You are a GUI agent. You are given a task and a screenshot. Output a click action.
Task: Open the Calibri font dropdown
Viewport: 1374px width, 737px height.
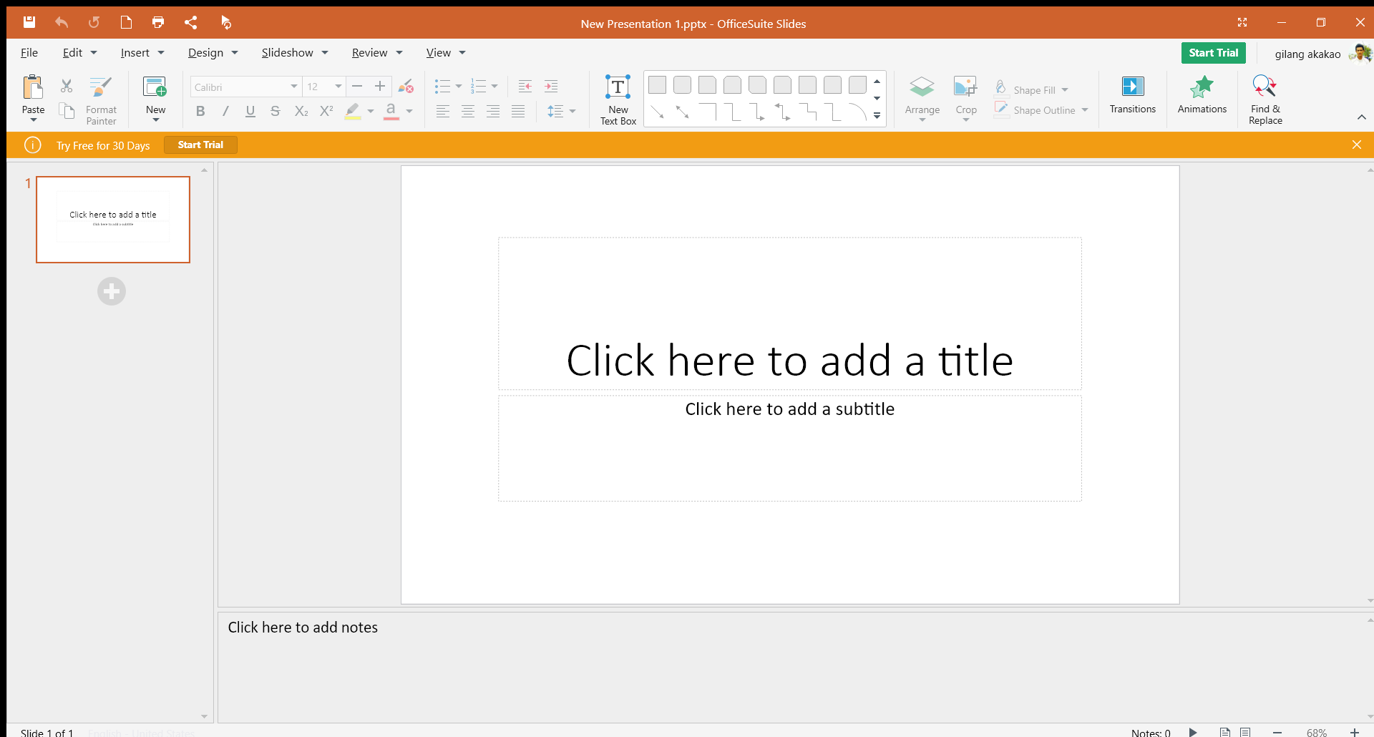[x=293, y=87]
